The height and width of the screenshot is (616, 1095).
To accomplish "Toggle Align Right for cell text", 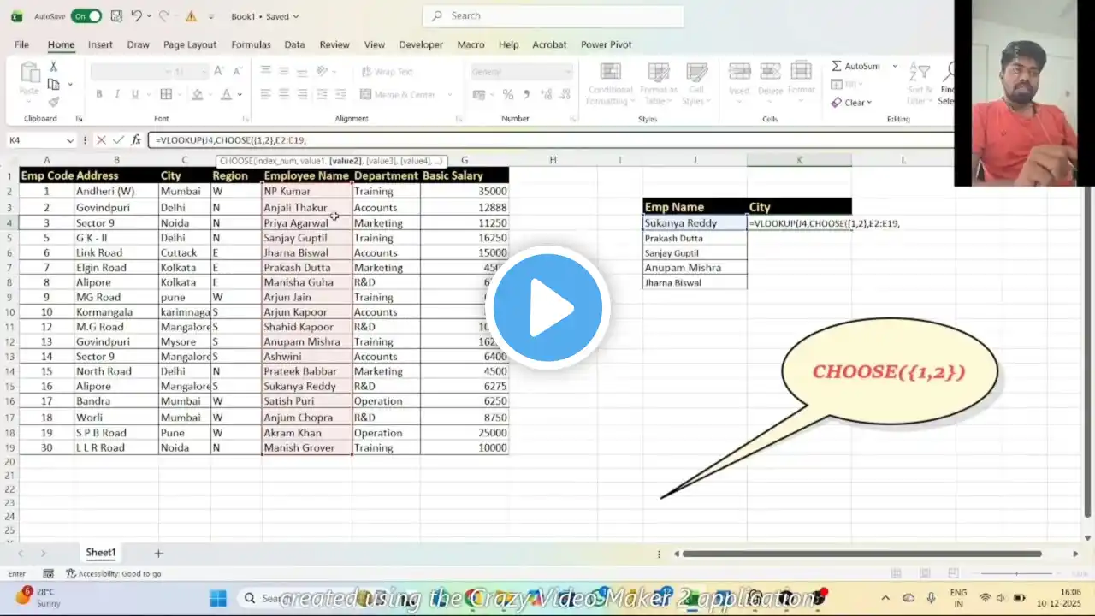I will (x=300, y=94).
